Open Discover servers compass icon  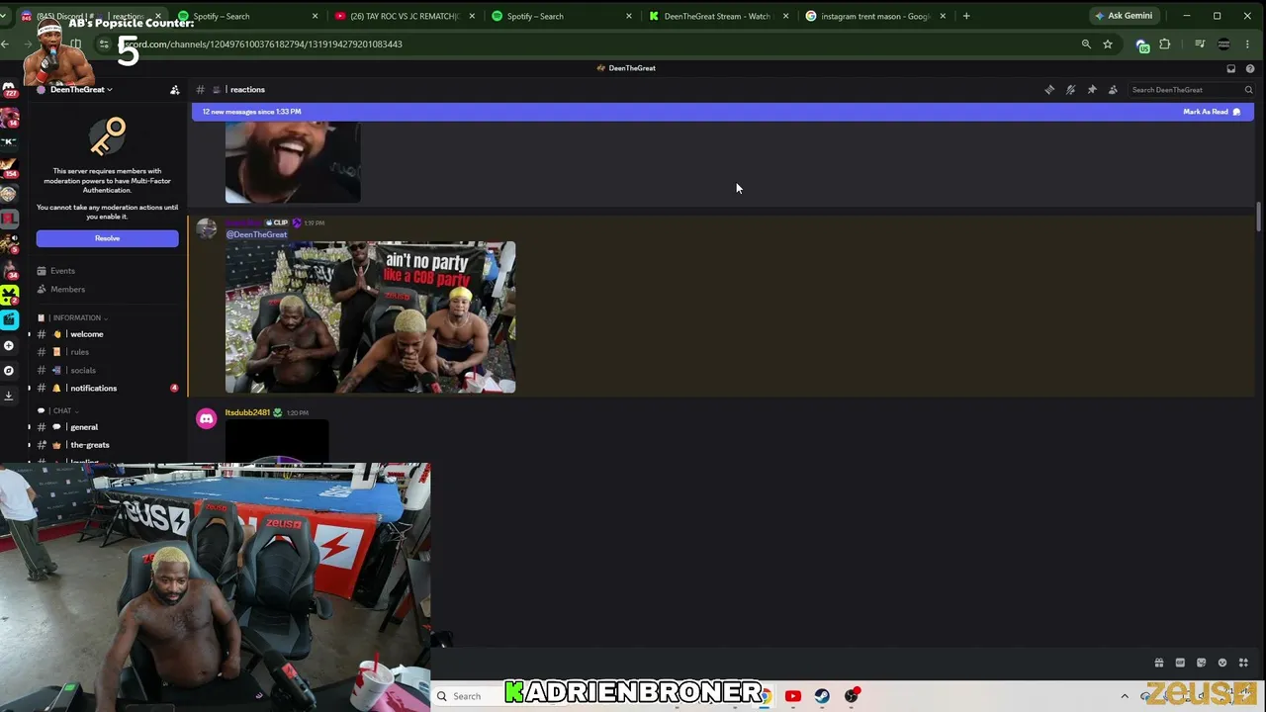point(9,371)
